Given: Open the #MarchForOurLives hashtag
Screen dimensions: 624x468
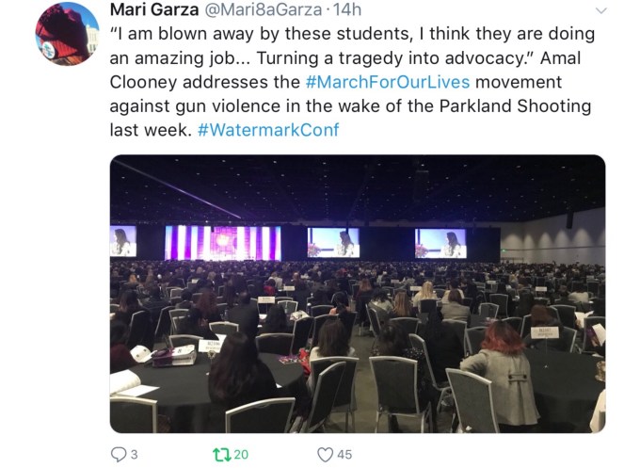Looking at the screenshot, I should tap(388, 82).
